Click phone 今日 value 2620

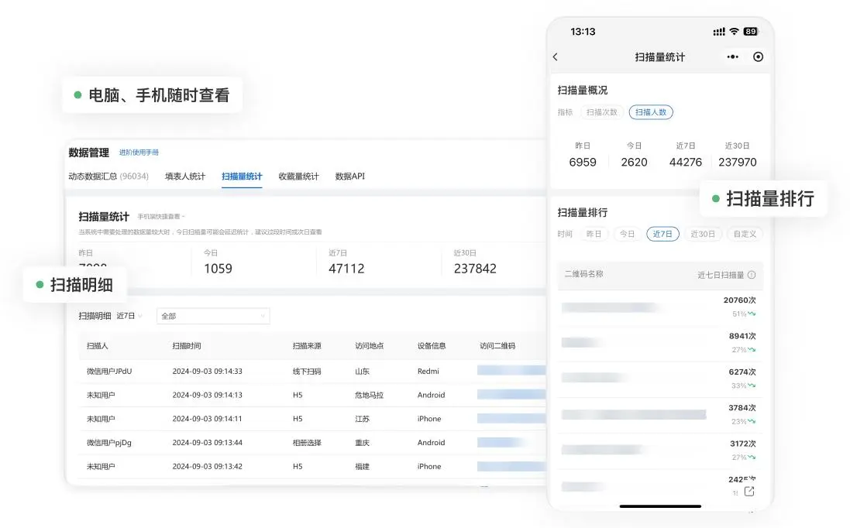[635, 163]
